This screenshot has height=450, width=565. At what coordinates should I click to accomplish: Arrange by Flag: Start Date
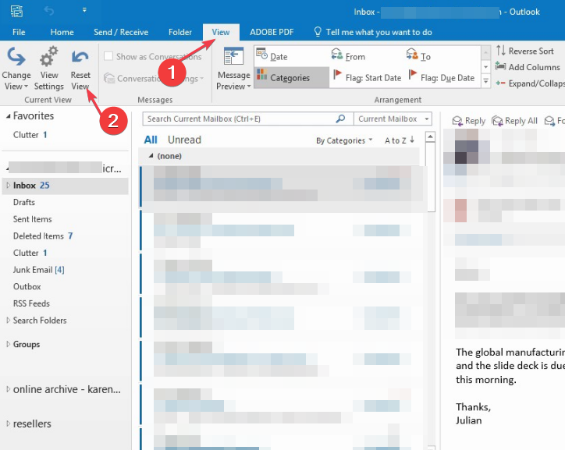click(367, 78)
